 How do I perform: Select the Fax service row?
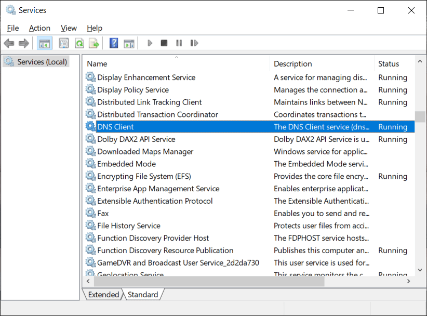click(x=103, y=213)
